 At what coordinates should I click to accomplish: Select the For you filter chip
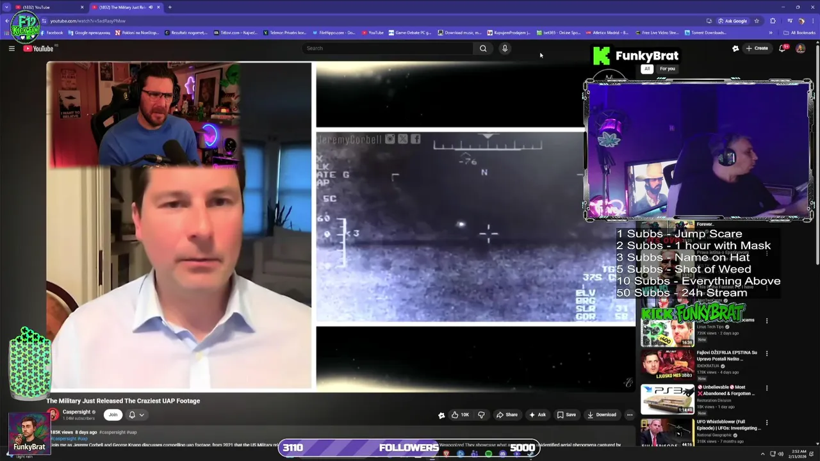tap(668, 69)
